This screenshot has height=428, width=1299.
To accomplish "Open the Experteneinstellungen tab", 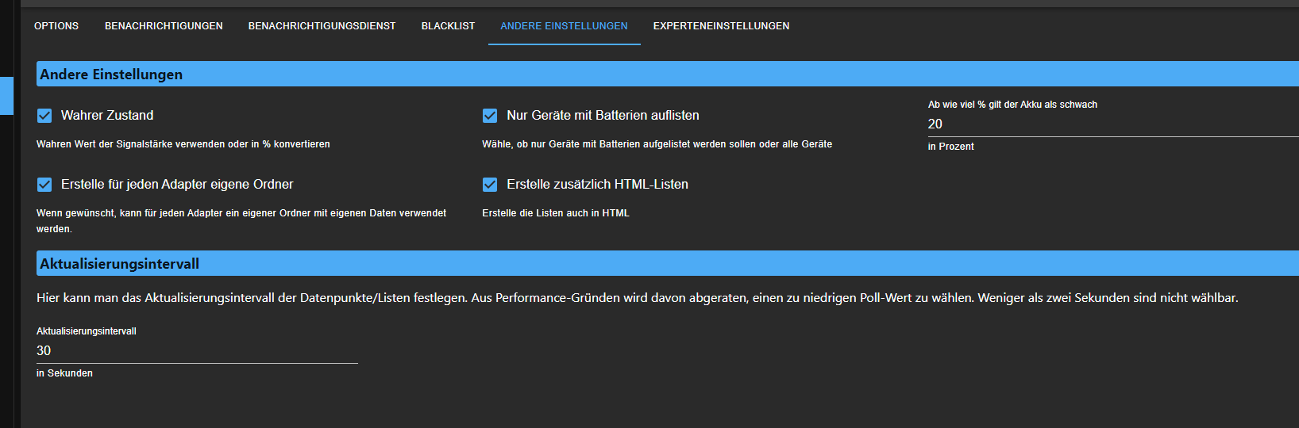I will tap(721, 26).
